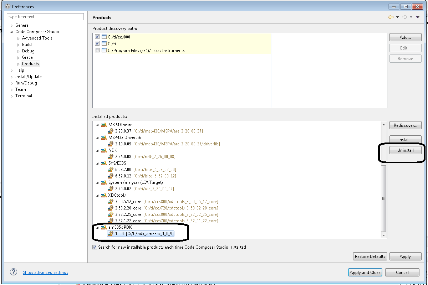Screen dimensions: 428x285
Task: Select the 1.0.9 [C:/ti/pdk_am335x_1_0_9] entry
Action: tap(141, 234)
